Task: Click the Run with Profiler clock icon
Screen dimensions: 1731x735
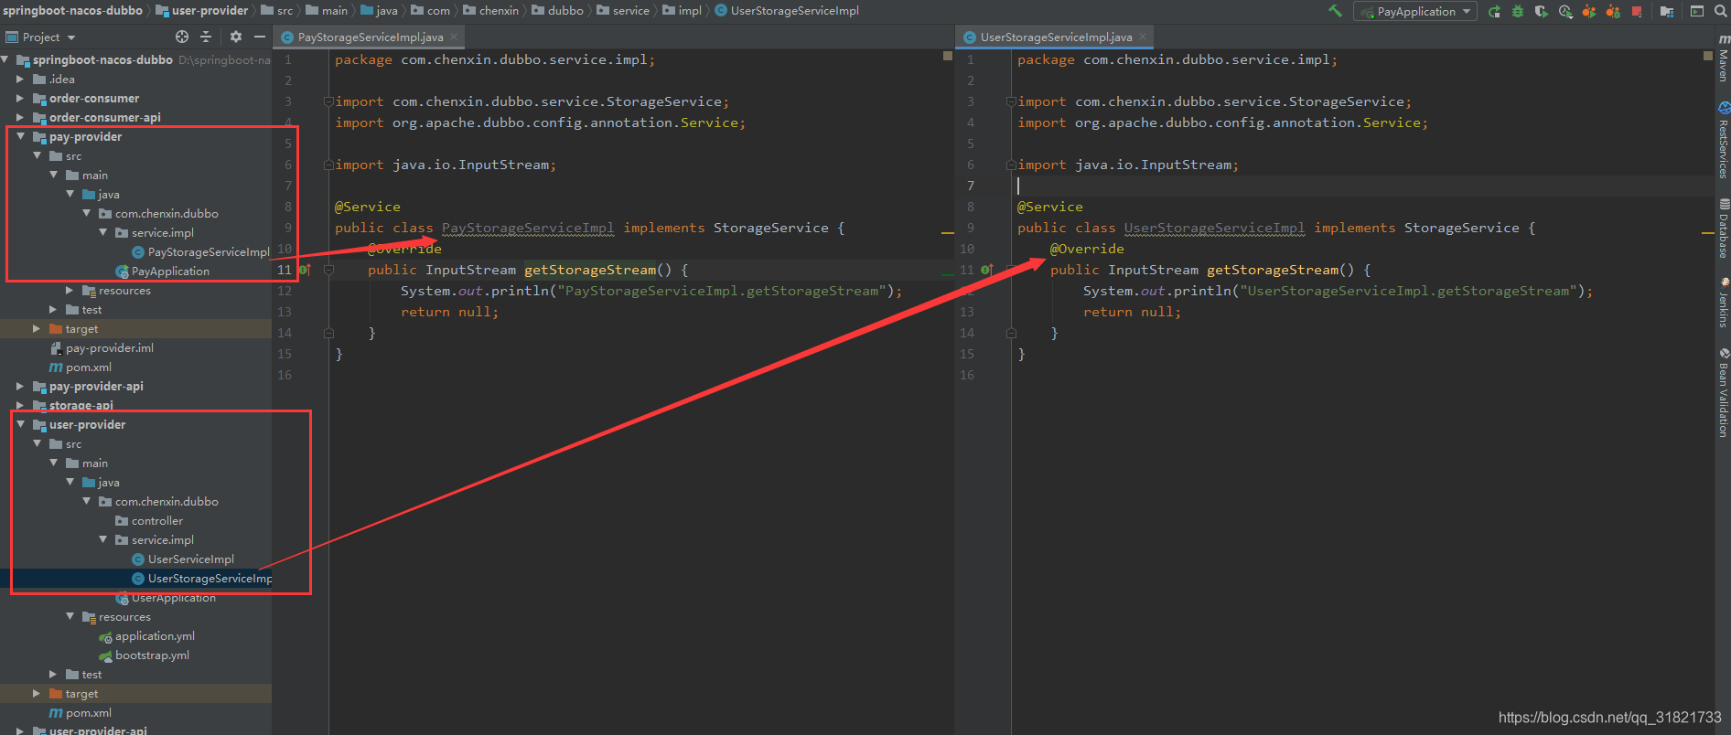Action: click(x=1565, y=11)
